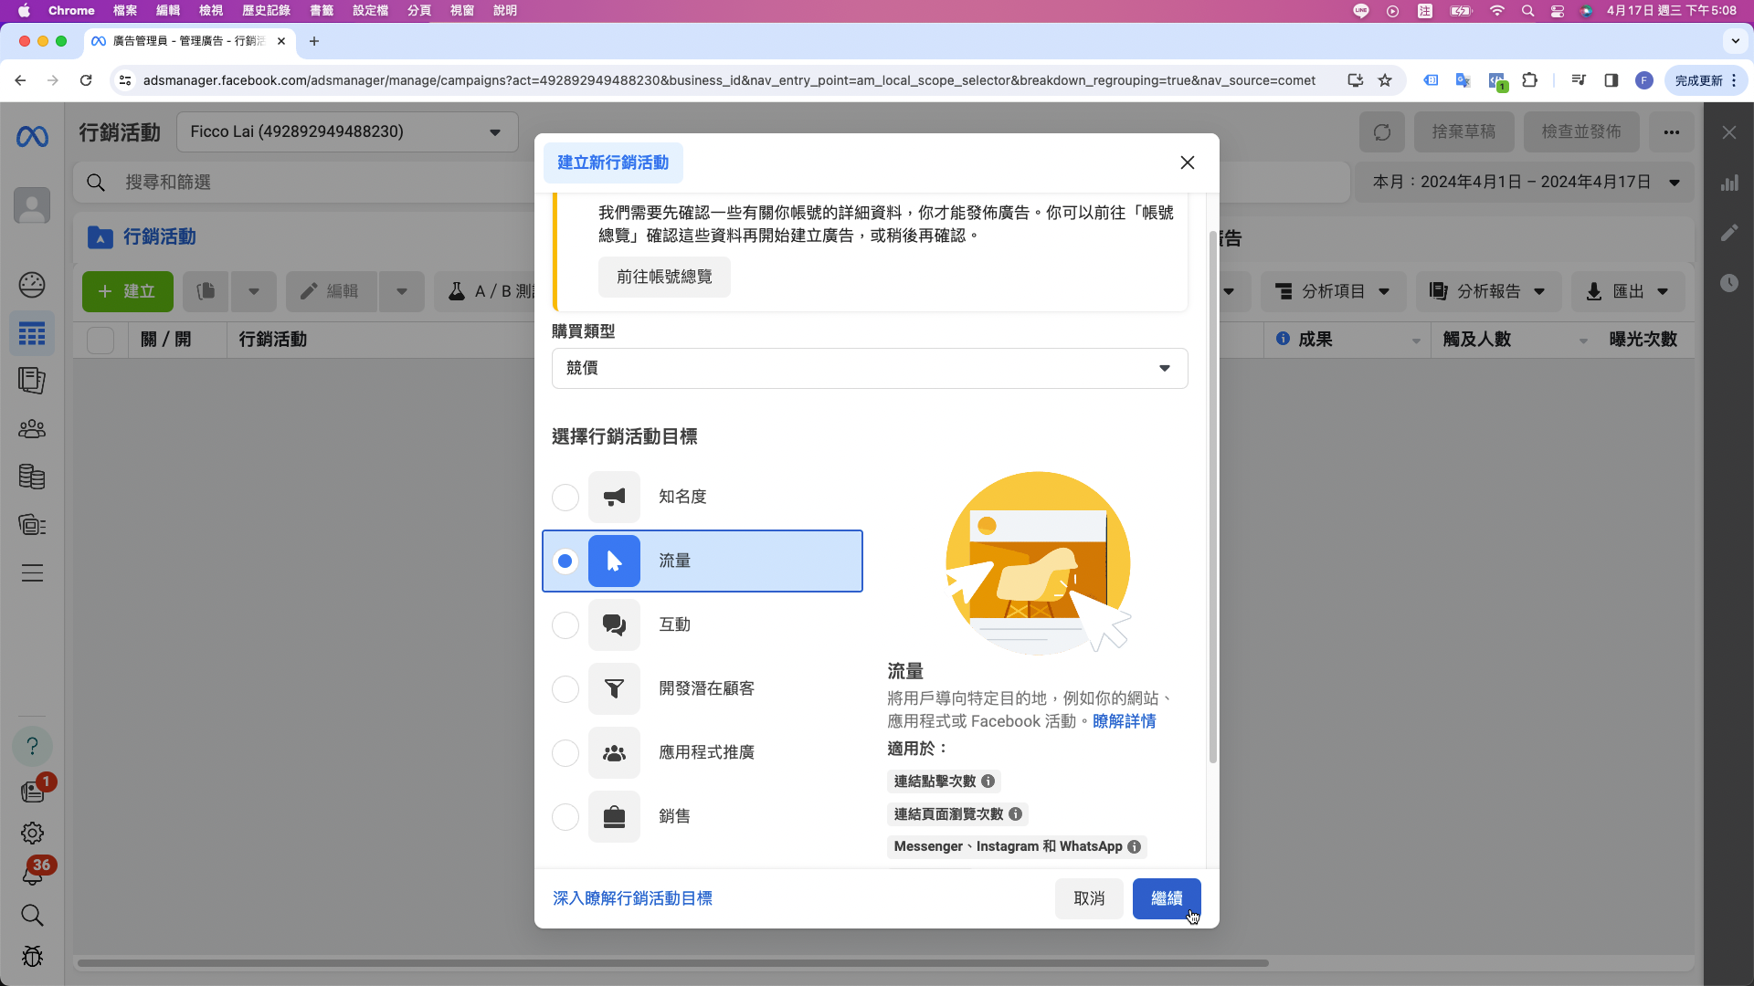Click the duplicate campaign icon
1754x986 pixels.
206,291
